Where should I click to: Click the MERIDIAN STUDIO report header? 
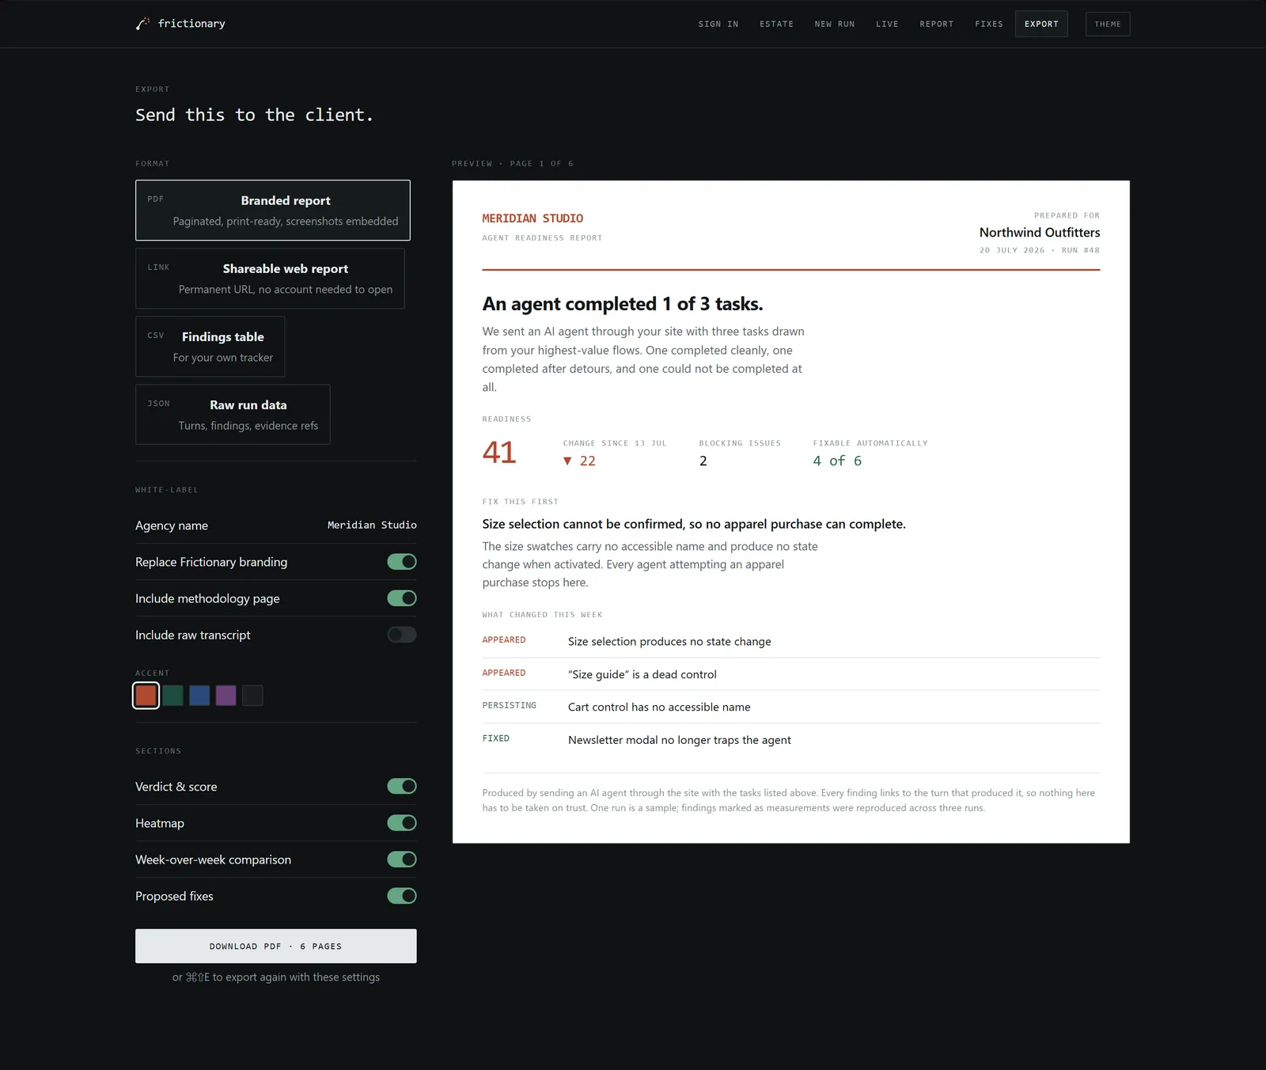533,218
